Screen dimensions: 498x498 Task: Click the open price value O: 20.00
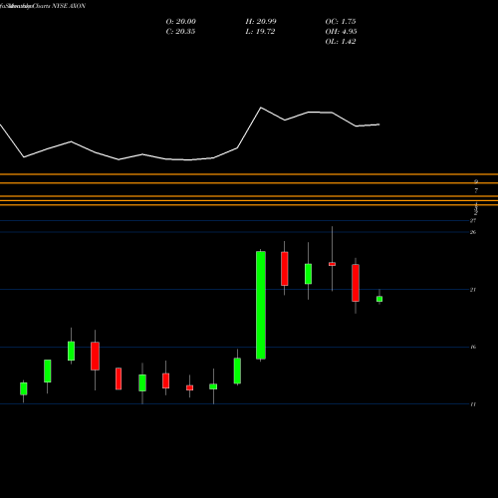[181, 22]
